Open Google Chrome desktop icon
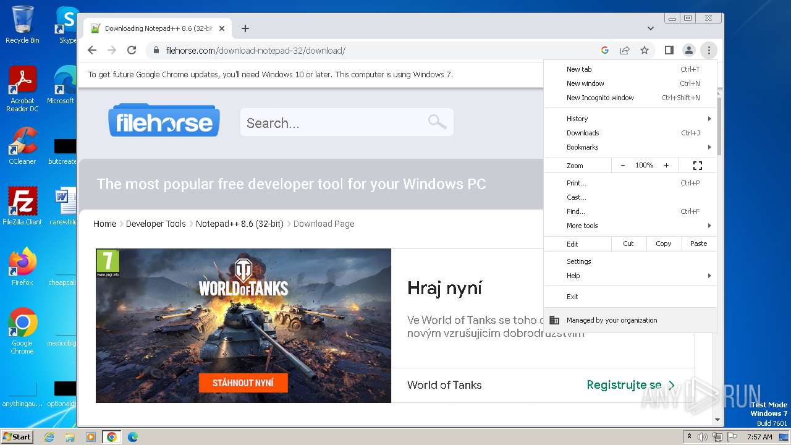The height and width of the screenshot is (445, 791). coord(22,332)
